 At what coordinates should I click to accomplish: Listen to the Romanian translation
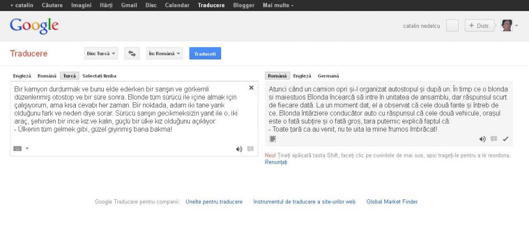tap(483, 139)
